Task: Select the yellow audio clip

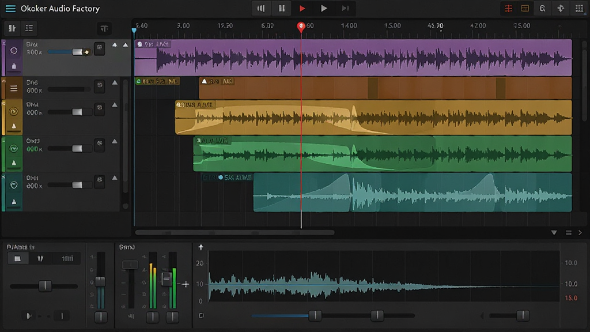Action: pos(373,118)
